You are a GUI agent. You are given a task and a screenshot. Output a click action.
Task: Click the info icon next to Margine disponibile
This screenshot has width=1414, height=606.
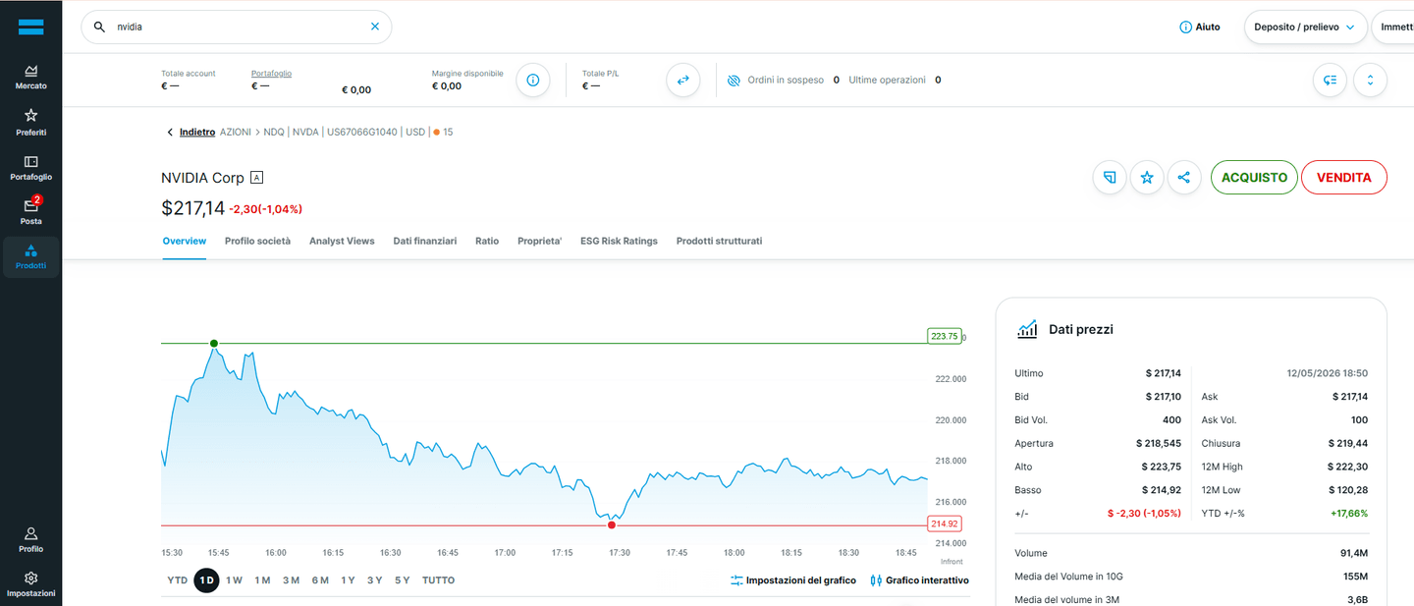pos(532,80)
